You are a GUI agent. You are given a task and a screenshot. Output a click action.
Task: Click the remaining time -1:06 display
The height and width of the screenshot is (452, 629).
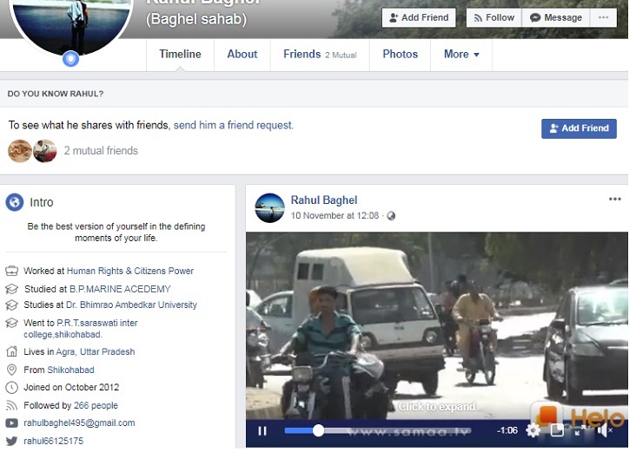[507, 430]
